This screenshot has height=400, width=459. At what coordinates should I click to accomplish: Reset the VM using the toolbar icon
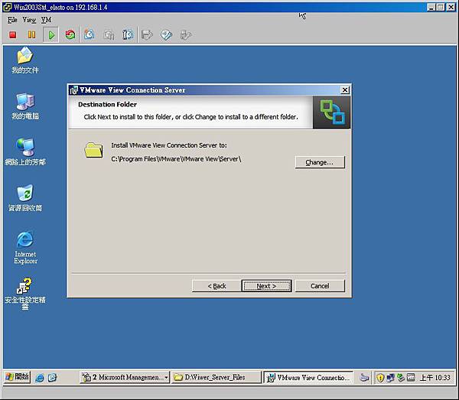(70, 35)
